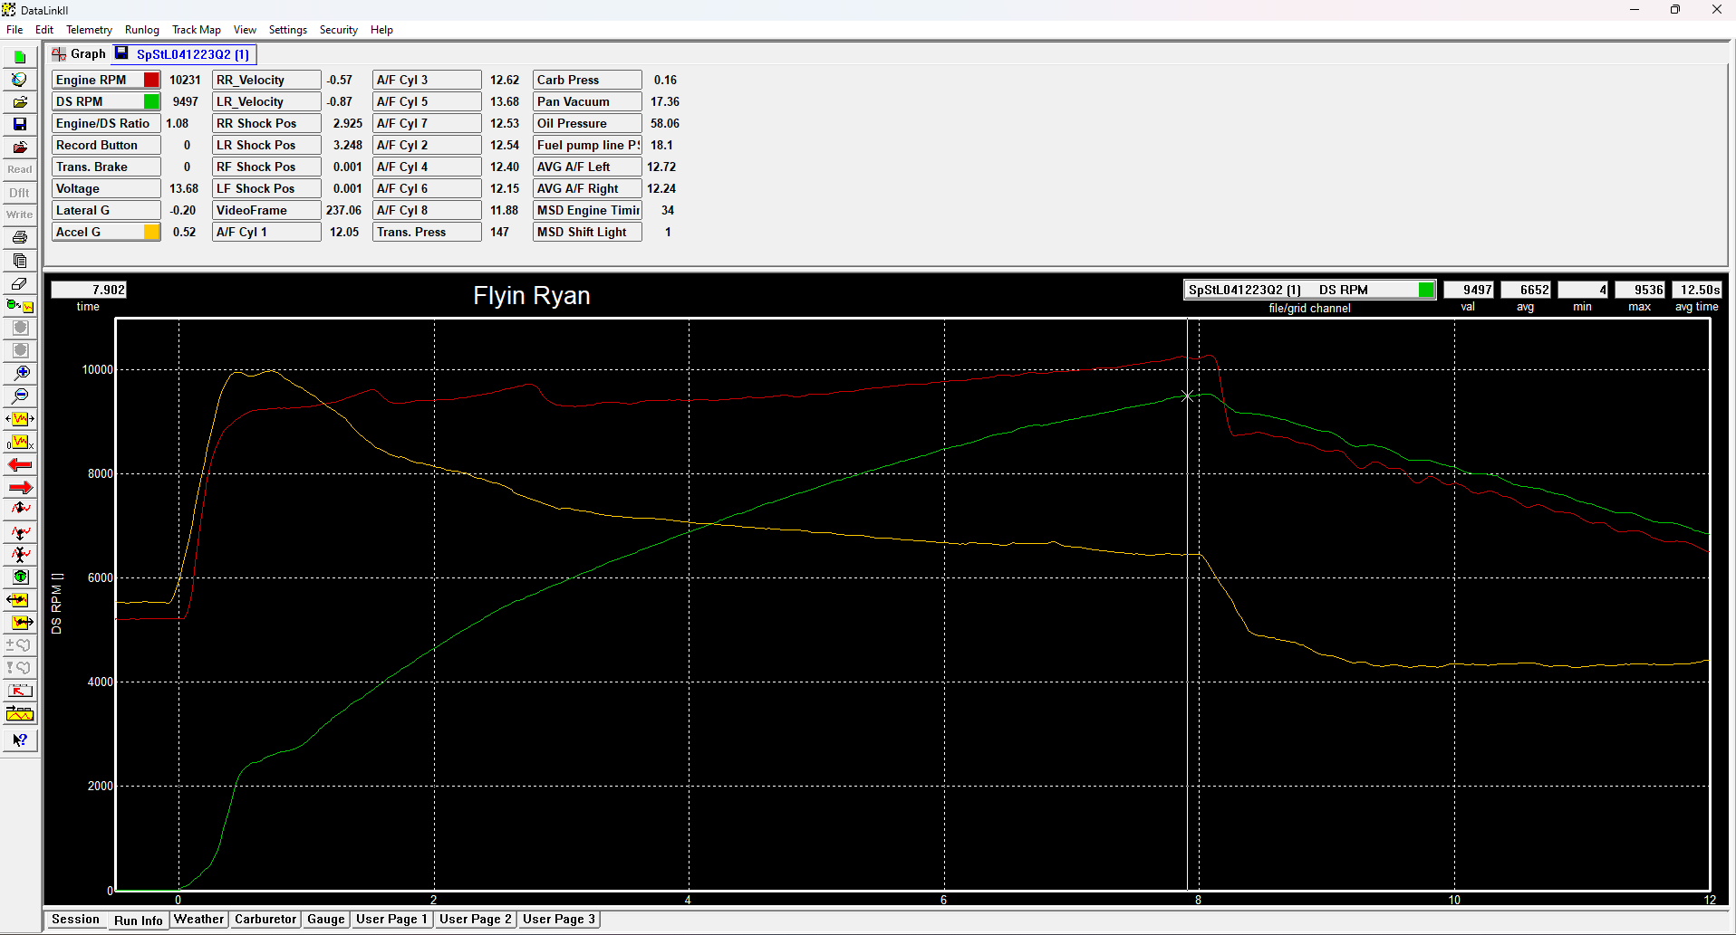The width and height of the screenshot is (1736, 935).
Task: Click the red folder icon
Action: 20,147
